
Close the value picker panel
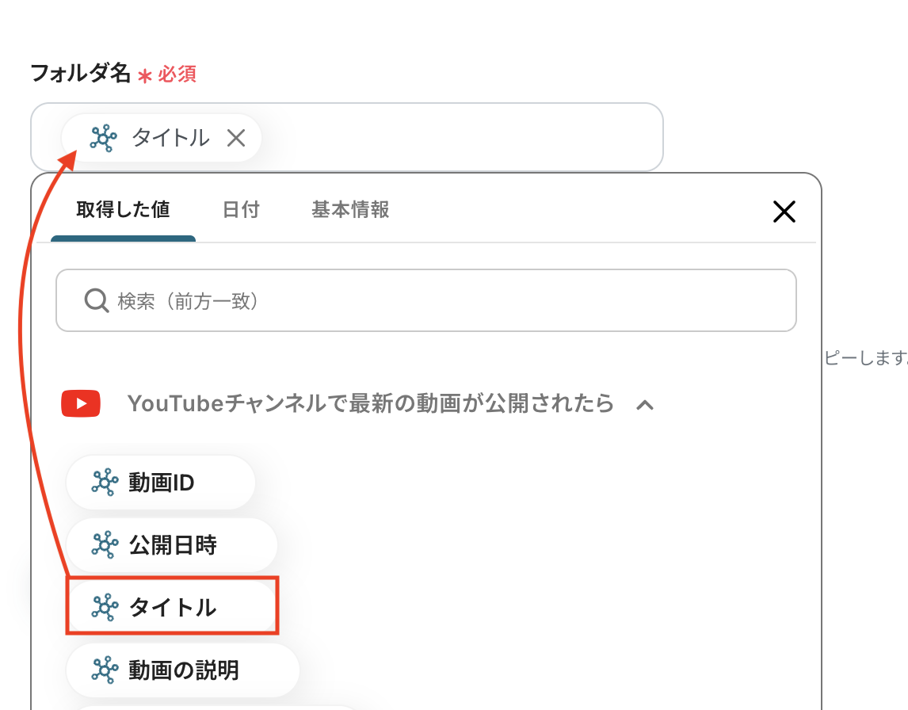pos(784,212)
